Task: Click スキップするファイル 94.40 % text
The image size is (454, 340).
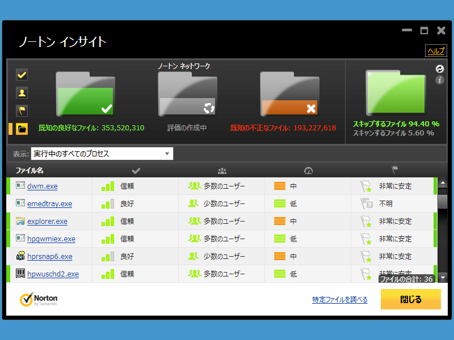Action: 396,124
